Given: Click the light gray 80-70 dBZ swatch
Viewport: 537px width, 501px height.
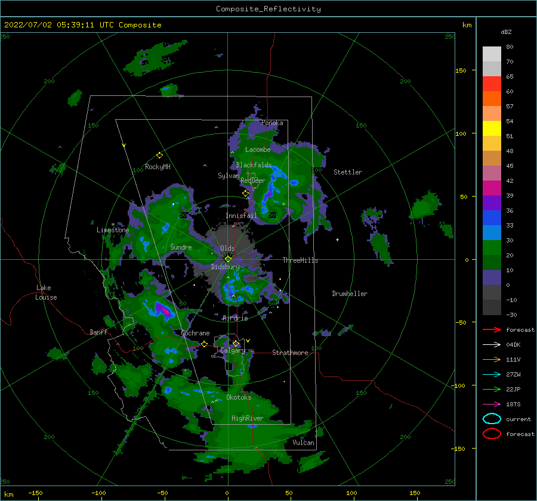Looking at the screenshot, I should coord(492,54).
